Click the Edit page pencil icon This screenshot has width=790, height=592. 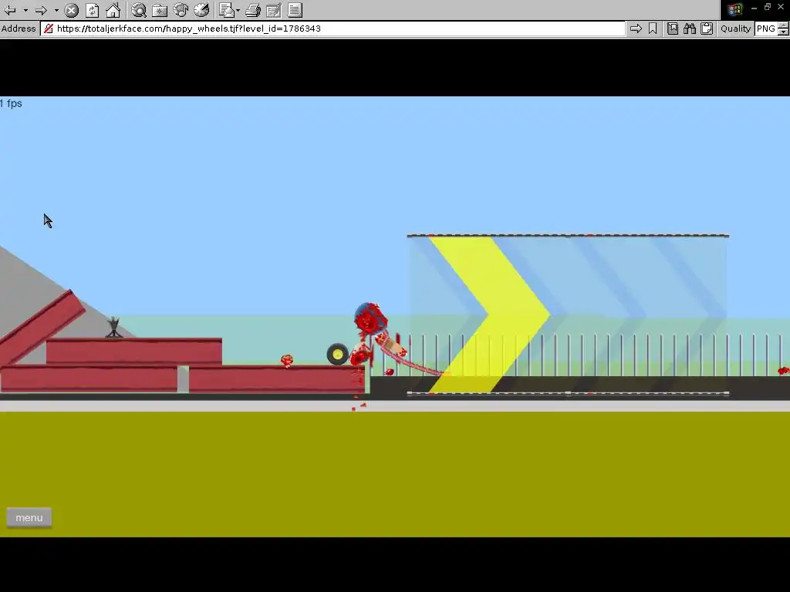point(274,10)
